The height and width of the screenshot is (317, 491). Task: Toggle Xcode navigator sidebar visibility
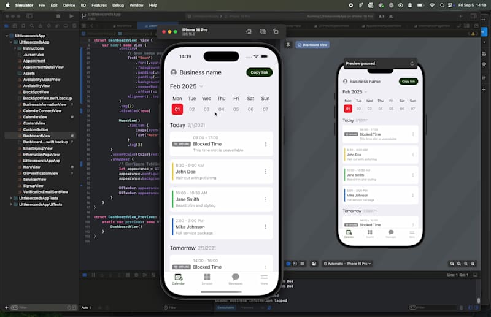(29, 16)
